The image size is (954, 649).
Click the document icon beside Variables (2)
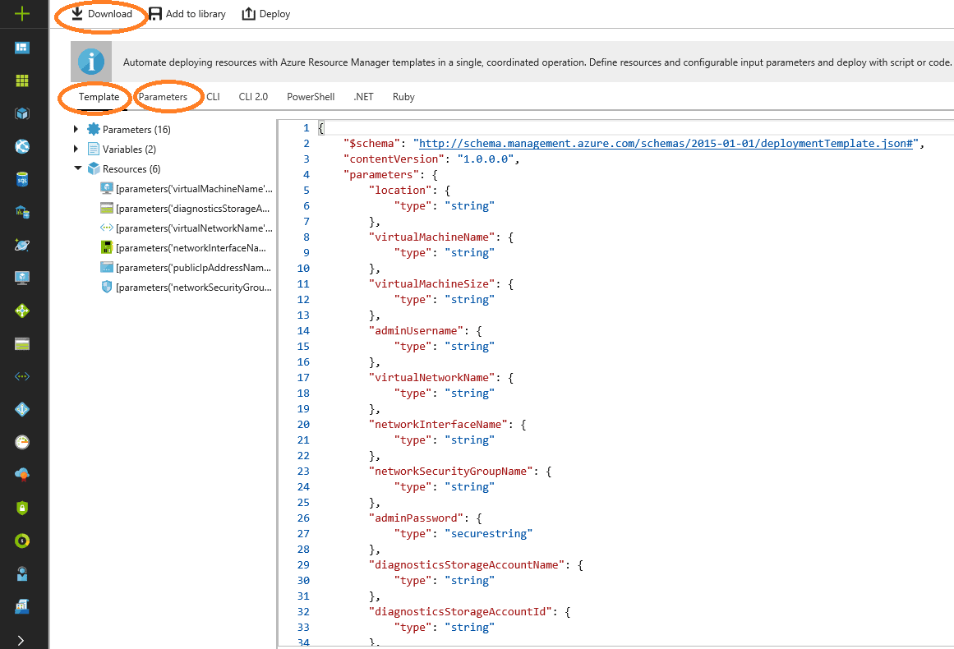click(94, 149)
